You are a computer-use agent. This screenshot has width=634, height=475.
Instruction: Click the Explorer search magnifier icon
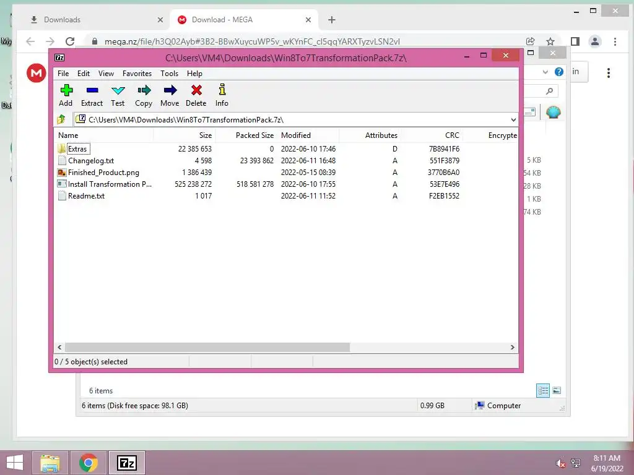tap(549, 92)
